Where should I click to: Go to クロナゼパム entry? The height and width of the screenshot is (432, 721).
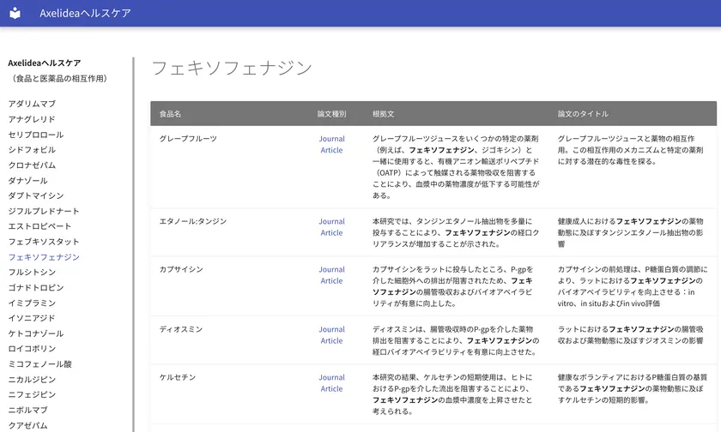32,165
